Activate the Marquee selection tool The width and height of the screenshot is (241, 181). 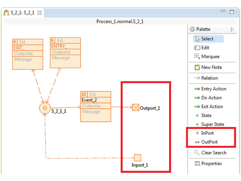click(210, 57)
